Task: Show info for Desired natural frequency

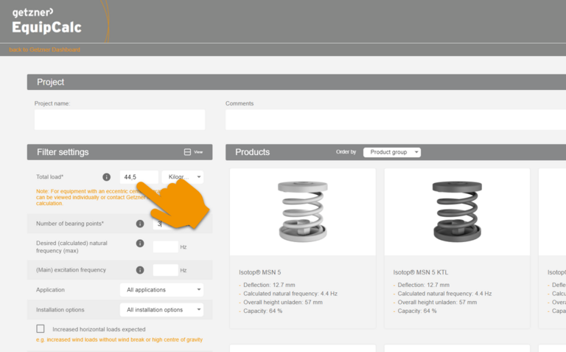Action: (x=140, y=244)
